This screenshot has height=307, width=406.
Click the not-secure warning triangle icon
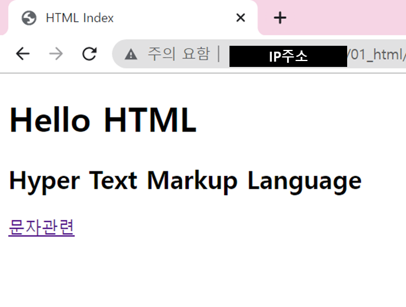(131, 54)
